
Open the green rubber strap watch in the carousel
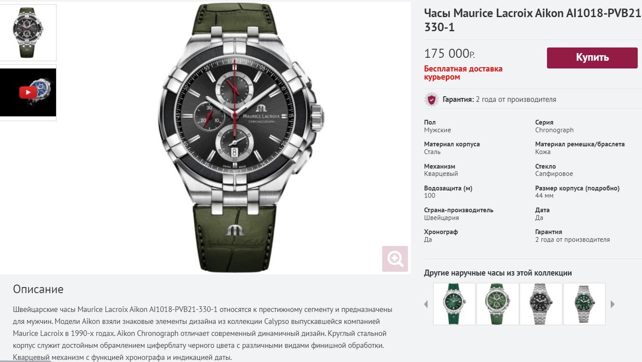pyautogui.click(x=454, y=304)
